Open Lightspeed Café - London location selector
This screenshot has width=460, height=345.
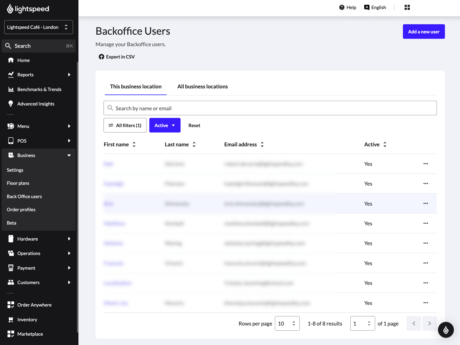click(x=38, y=27)
